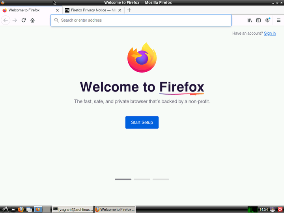Viewport: 284px width, 213px height.
Task: Select the Welcome to Firefox tab
Action: pyautogui.click(x=28, y=10)
